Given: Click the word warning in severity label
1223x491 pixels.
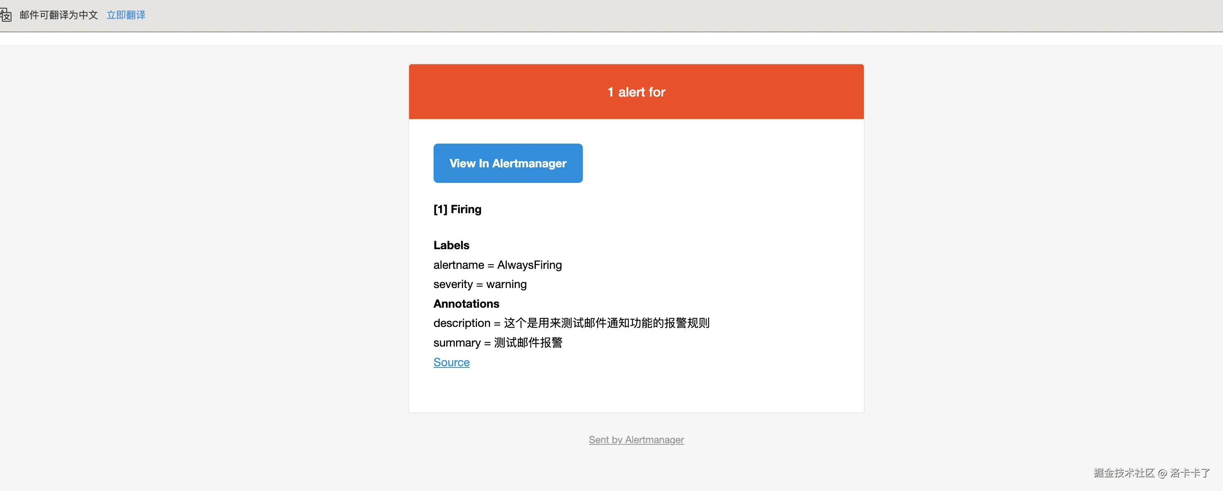Looking at the screenshot, I should click(506, 284).
